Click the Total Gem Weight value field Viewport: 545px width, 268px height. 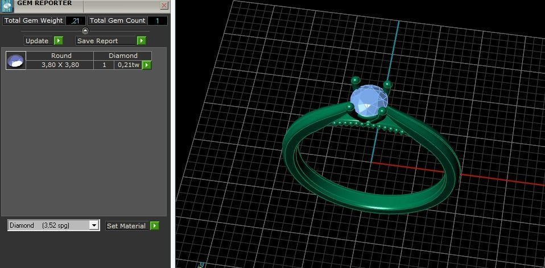coord(76,21)
